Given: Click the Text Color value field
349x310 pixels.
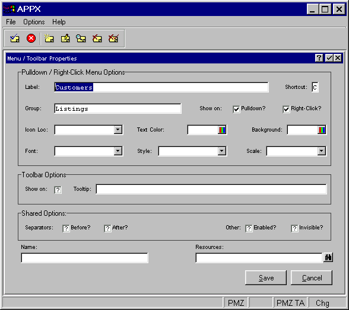Looking at the screenshot, I should coord(203,130).
